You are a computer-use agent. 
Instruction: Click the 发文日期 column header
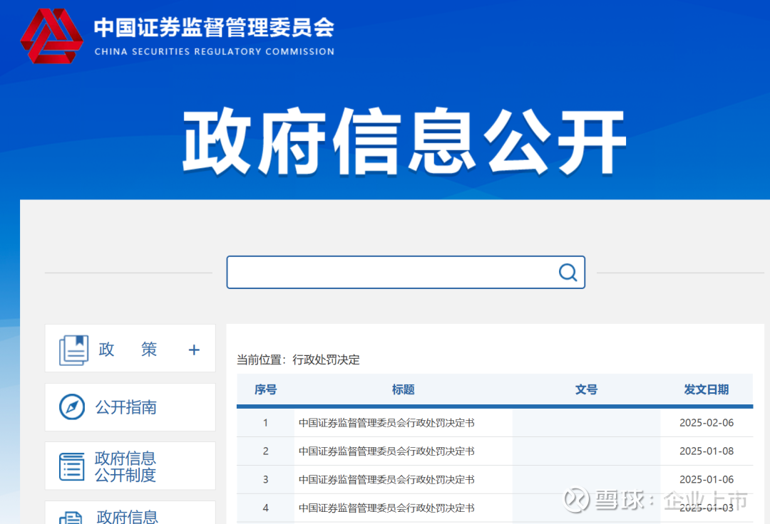[709, 389]
